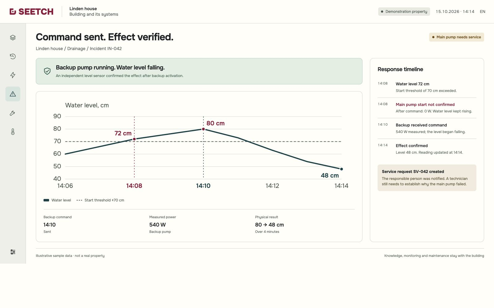Image resolution: width=494 pixels, height=308 pixels.
Task: Click the SEETCH logo
Action: (31, 12)
